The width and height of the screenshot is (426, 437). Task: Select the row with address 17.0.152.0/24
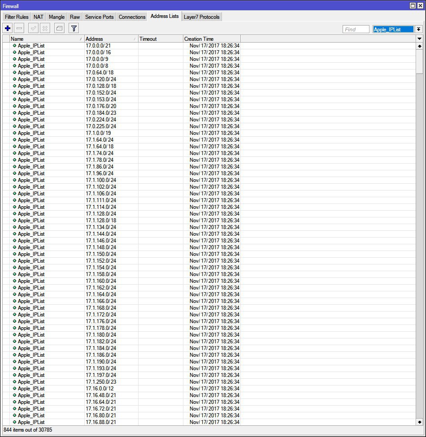click(x=209, y=92)
